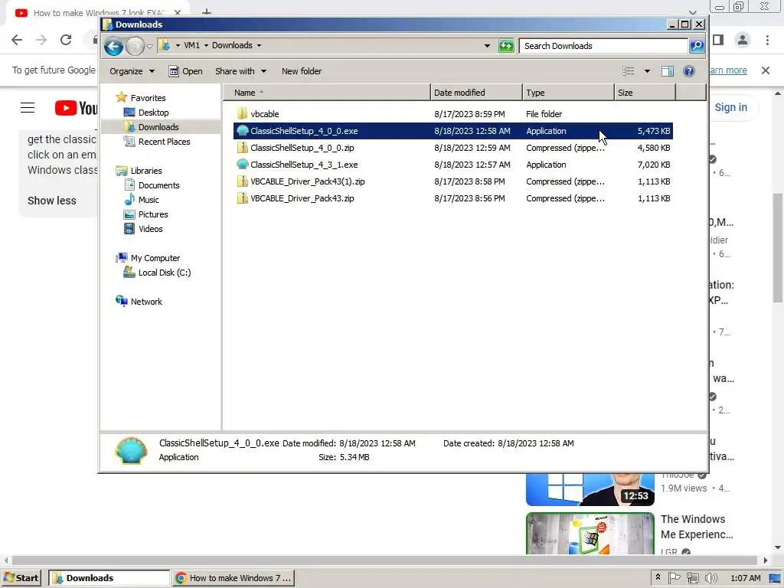The height and width of the screenshot is (588, 784).
Task: Open Desktop in the navigation pane
Action: (x=153, y=113)
